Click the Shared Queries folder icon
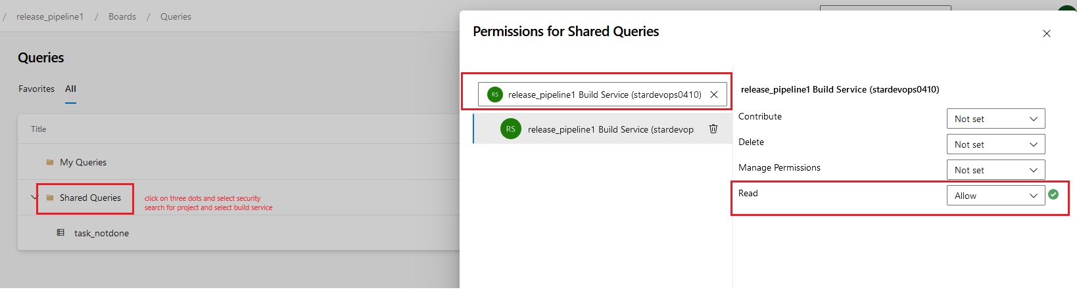The height and width of the screenshot is (298, 1077). pos(50,198)
